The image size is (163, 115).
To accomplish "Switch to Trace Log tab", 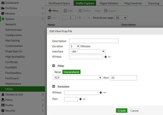I will (153, 3).
